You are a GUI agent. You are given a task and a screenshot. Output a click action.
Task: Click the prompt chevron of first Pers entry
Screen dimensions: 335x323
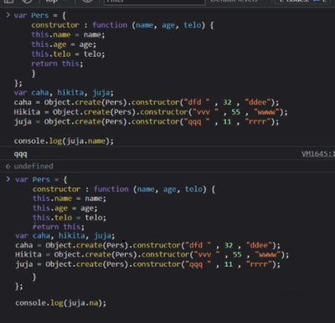[8, 15]
